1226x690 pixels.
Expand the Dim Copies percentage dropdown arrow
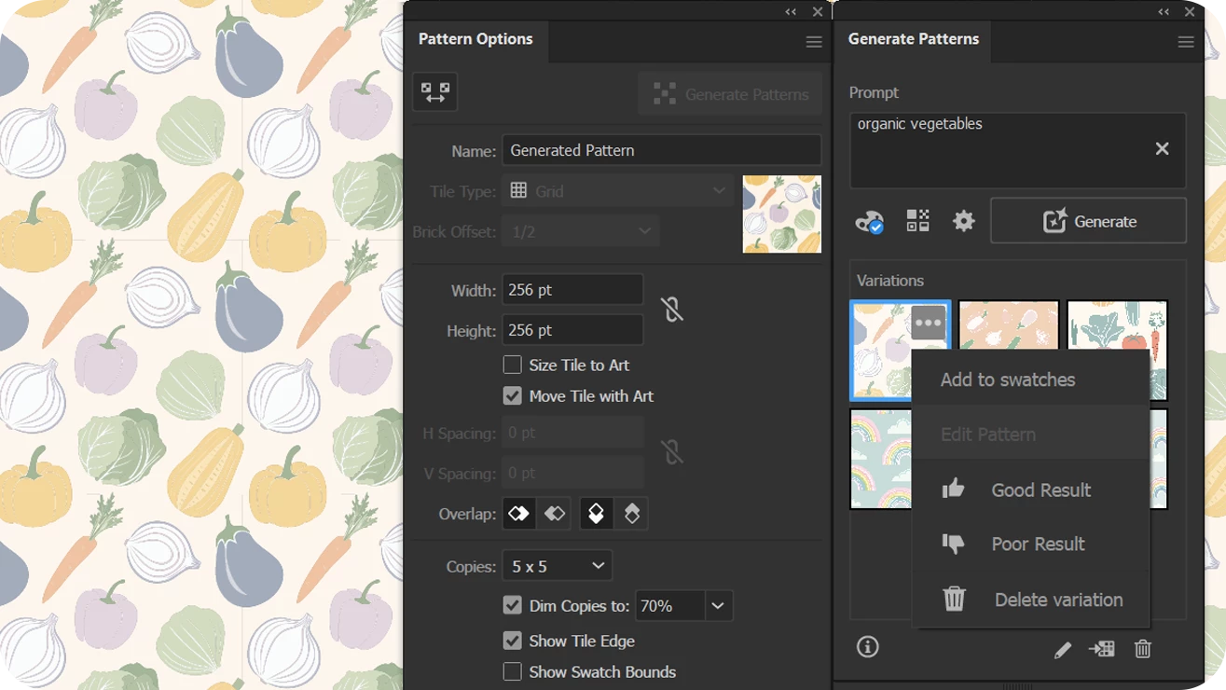[x=718, y=606]
